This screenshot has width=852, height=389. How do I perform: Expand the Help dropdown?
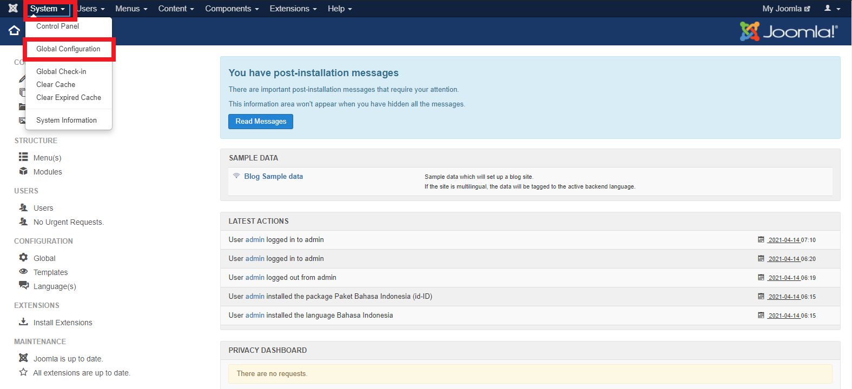click(340, 9)
